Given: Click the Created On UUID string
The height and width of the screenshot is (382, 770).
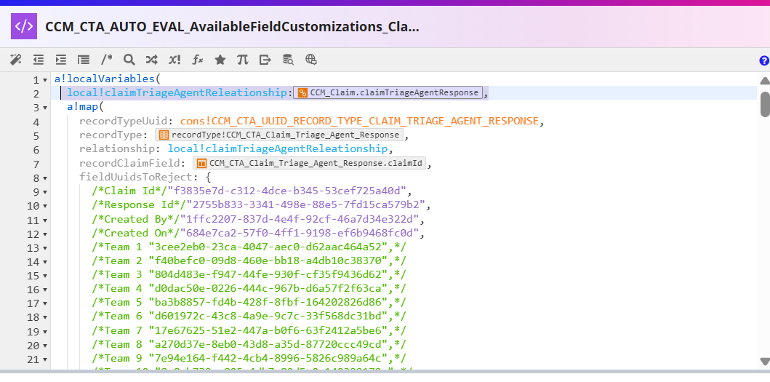Looking at the screenshot, I should point(299,233).
